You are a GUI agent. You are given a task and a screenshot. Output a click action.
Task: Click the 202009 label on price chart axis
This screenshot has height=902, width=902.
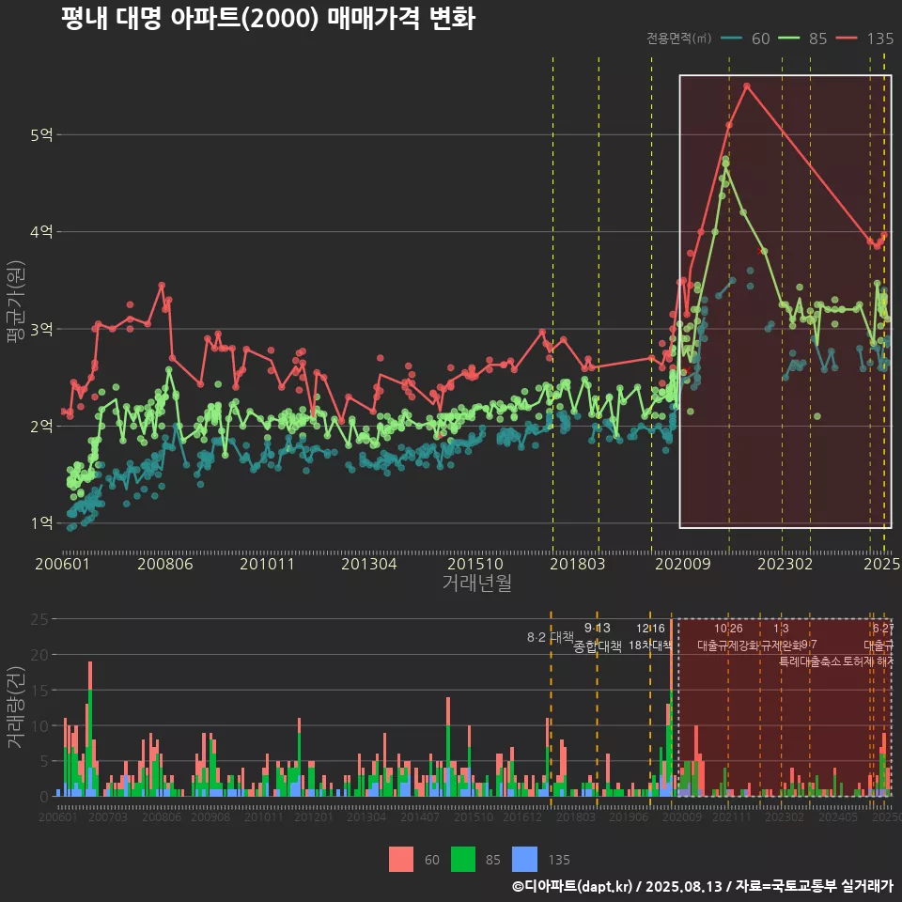click(683, 564)
